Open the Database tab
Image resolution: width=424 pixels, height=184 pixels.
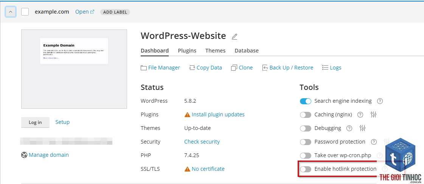(247, 51)
